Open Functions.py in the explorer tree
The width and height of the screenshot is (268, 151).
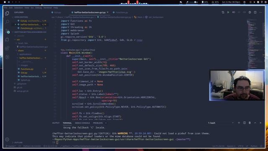[27, 69]
